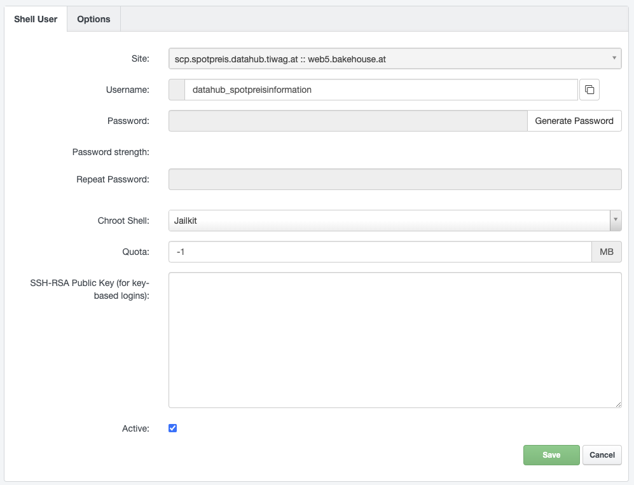Click the Repeat Password field

(x=394, y=179)
